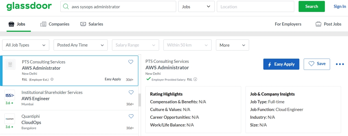Open the Salary Range filter

point(135,45)
